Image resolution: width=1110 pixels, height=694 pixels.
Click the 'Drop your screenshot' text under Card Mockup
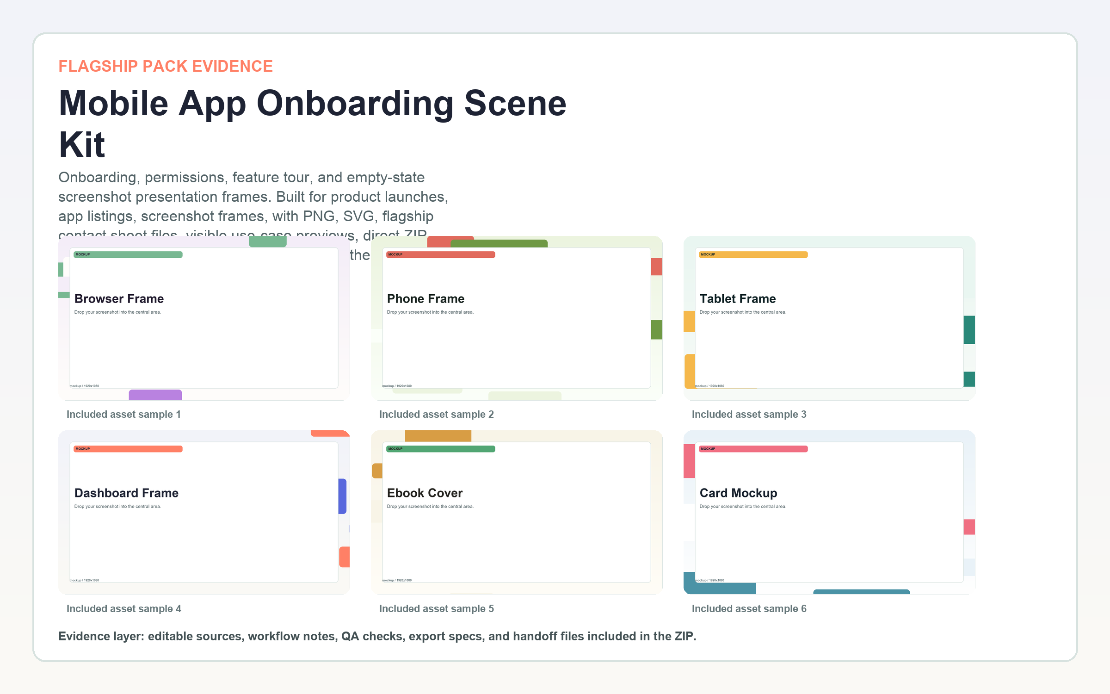(743, 507)
